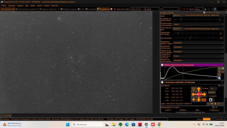This screenshot has width=227, height=128.
Task: Click the histogram auto-stretch lightning icon
Action: 219,72
